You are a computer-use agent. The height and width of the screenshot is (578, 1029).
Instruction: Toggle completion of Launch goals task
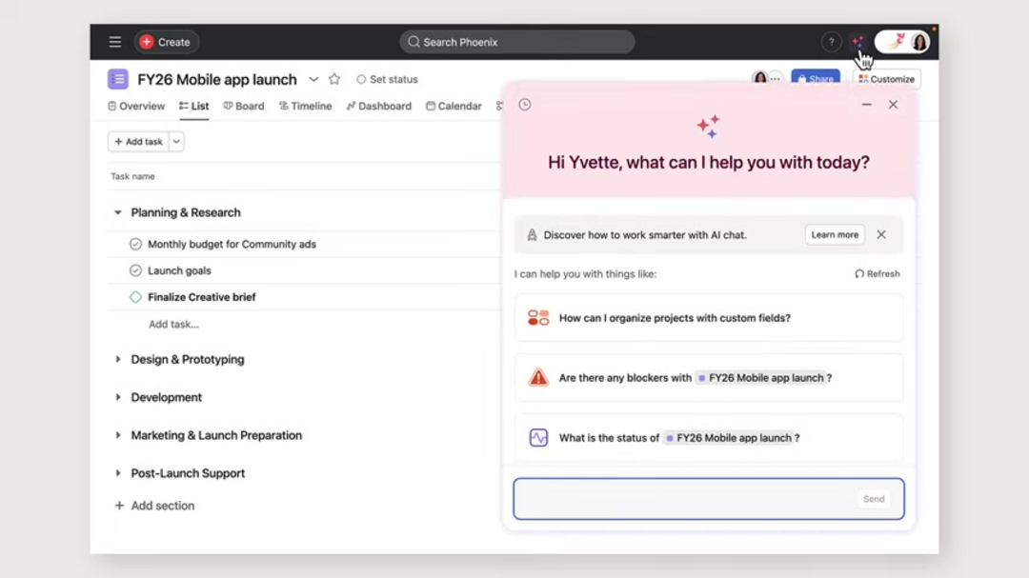click(135, 270)
